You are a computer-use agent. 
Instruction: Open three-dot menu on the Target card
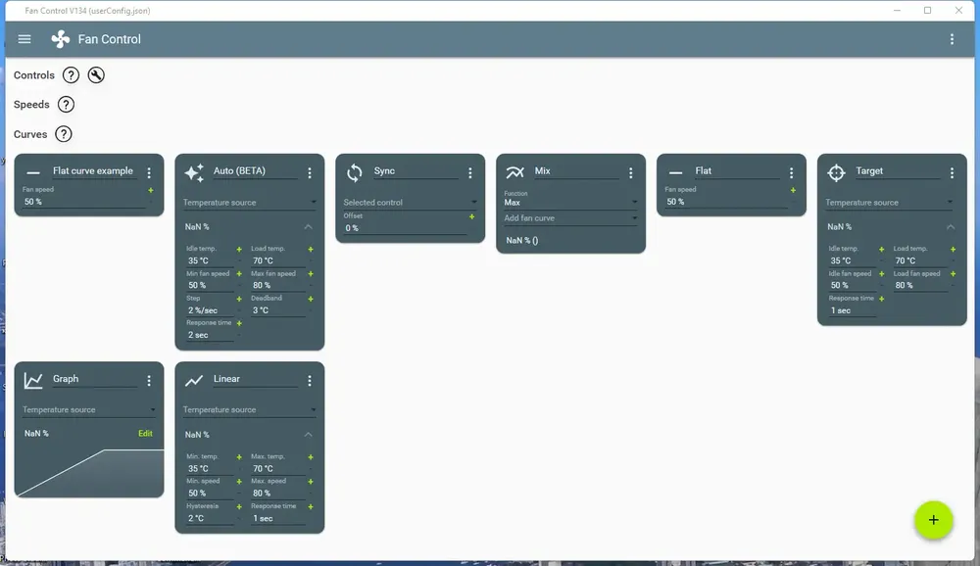[952, 172]
